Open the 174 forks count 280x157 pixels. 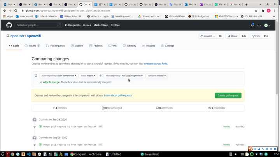pyautogui.click(x=266, y=36)
